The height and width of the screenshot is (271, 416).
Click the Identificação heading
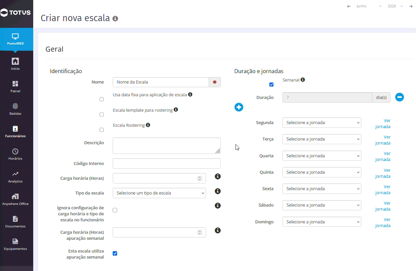(x=66, y=71)
